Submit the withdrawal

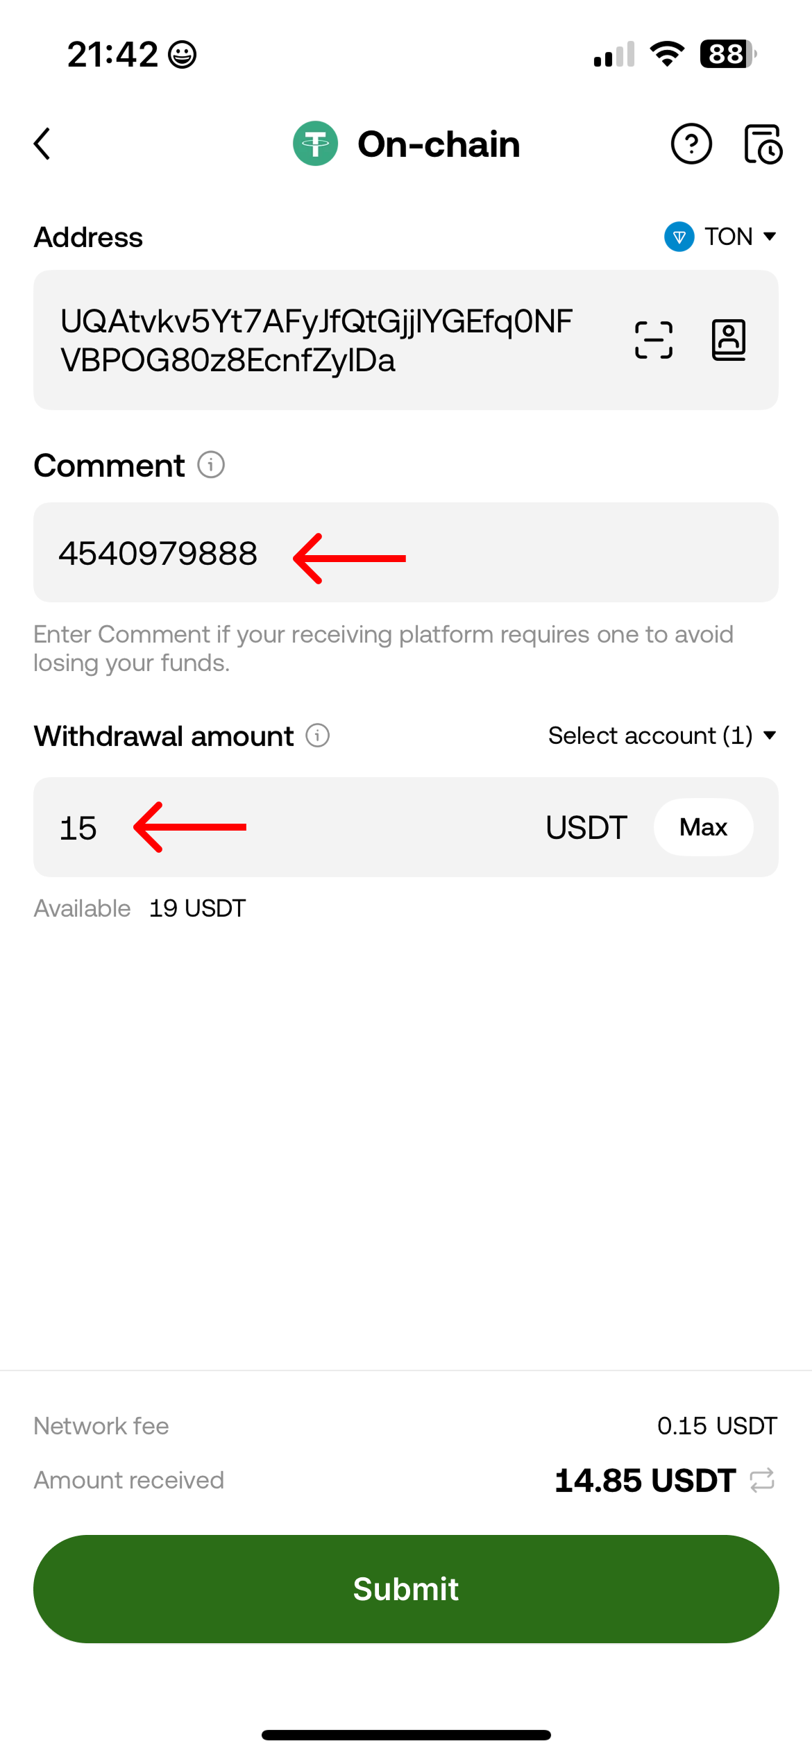coord(406,1589)
